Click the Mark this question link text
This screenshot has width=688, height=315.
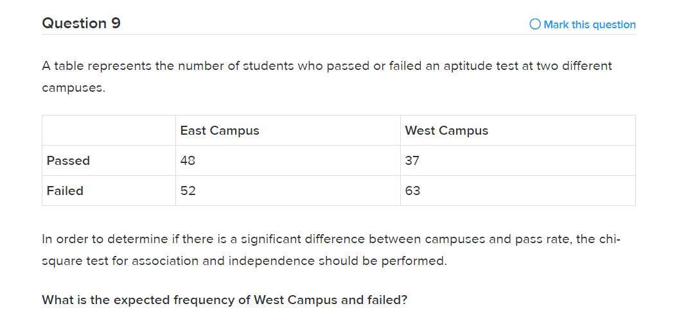point(589,24)
